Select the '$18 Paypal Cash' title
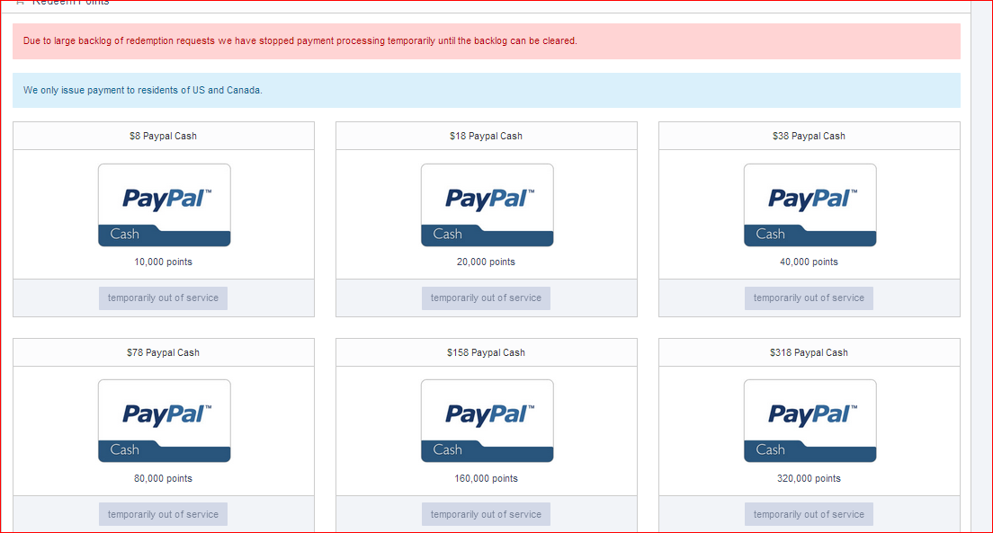 486,136
